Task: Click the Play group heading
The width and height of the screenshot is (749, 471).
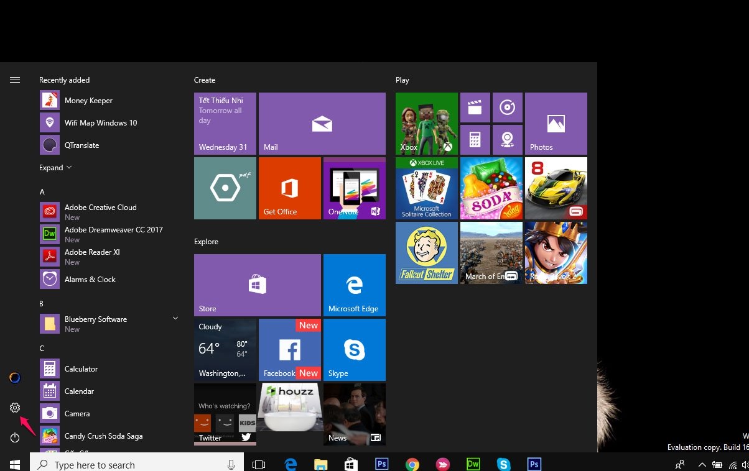Action: [x=402, y=80]
